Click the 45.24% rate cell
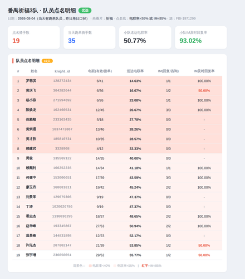The width and height of the screenshot is (245, 279). click(x=135, y=187)
